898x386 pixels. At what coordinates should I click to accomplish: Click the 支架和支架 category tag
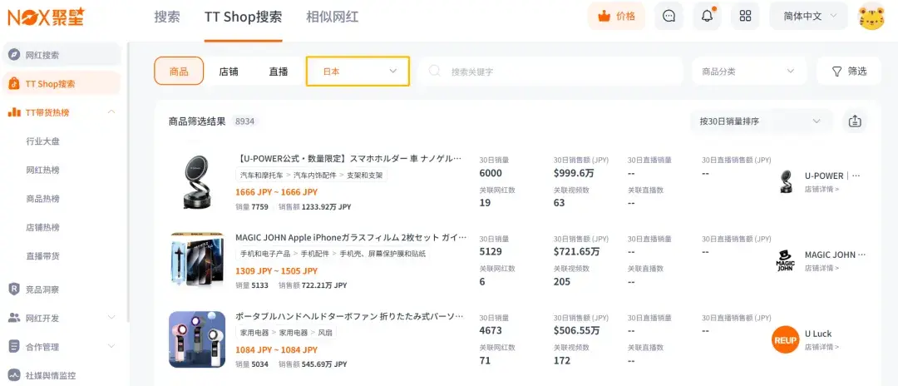pos(365,175)
